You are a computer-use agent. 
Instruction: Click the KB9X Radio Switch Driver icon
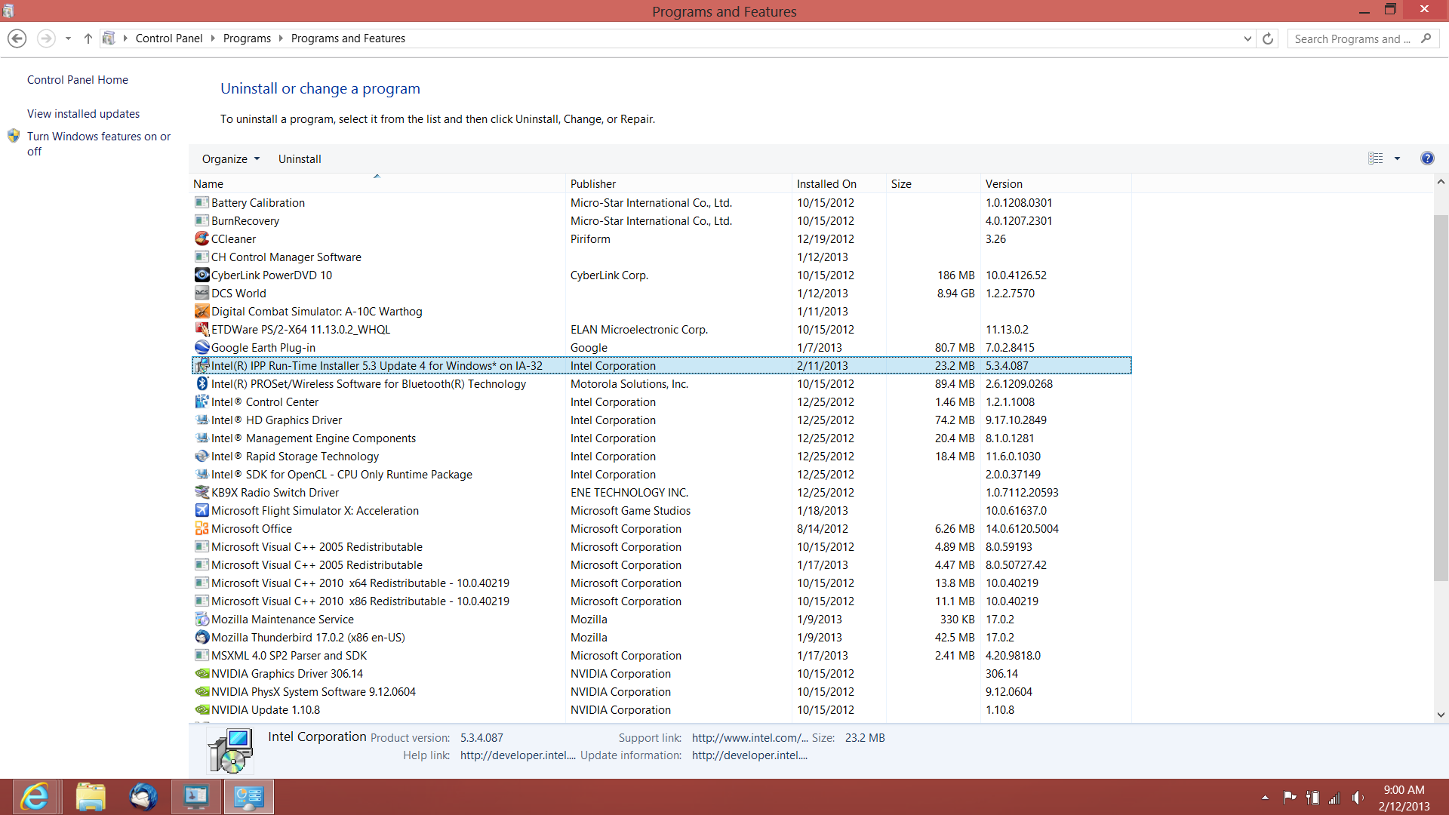click(x=202, y=492)
